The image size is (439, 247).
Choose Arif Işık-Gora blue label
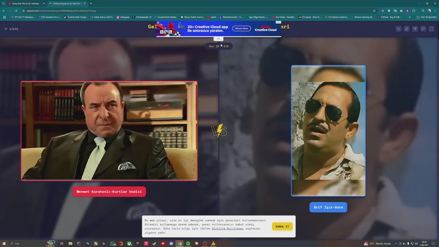coord(328,207)
